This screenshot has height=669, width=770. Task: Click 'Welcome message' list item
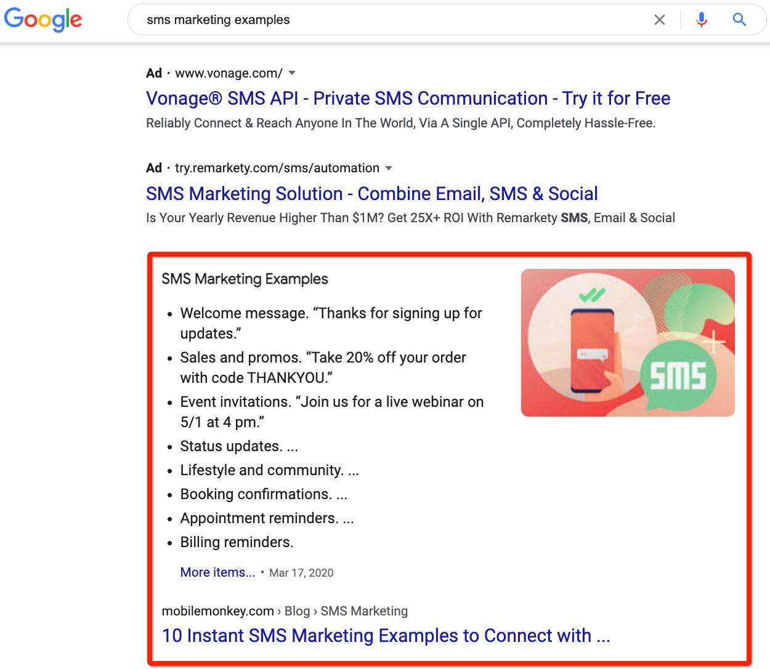coord(331,323)
